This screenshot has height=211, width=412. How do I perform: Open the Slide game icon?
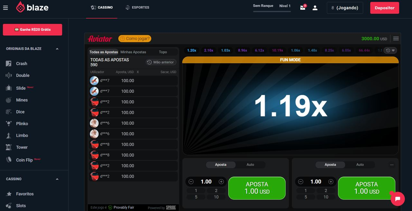tap(9, 88)
